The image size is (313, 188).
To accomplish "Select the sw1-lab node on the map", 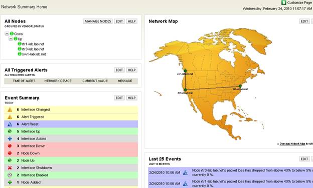I will 185,71.
